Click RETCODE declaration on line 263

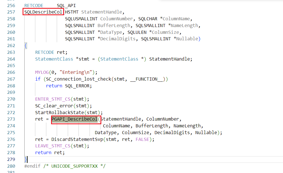[x=45, y=52]
